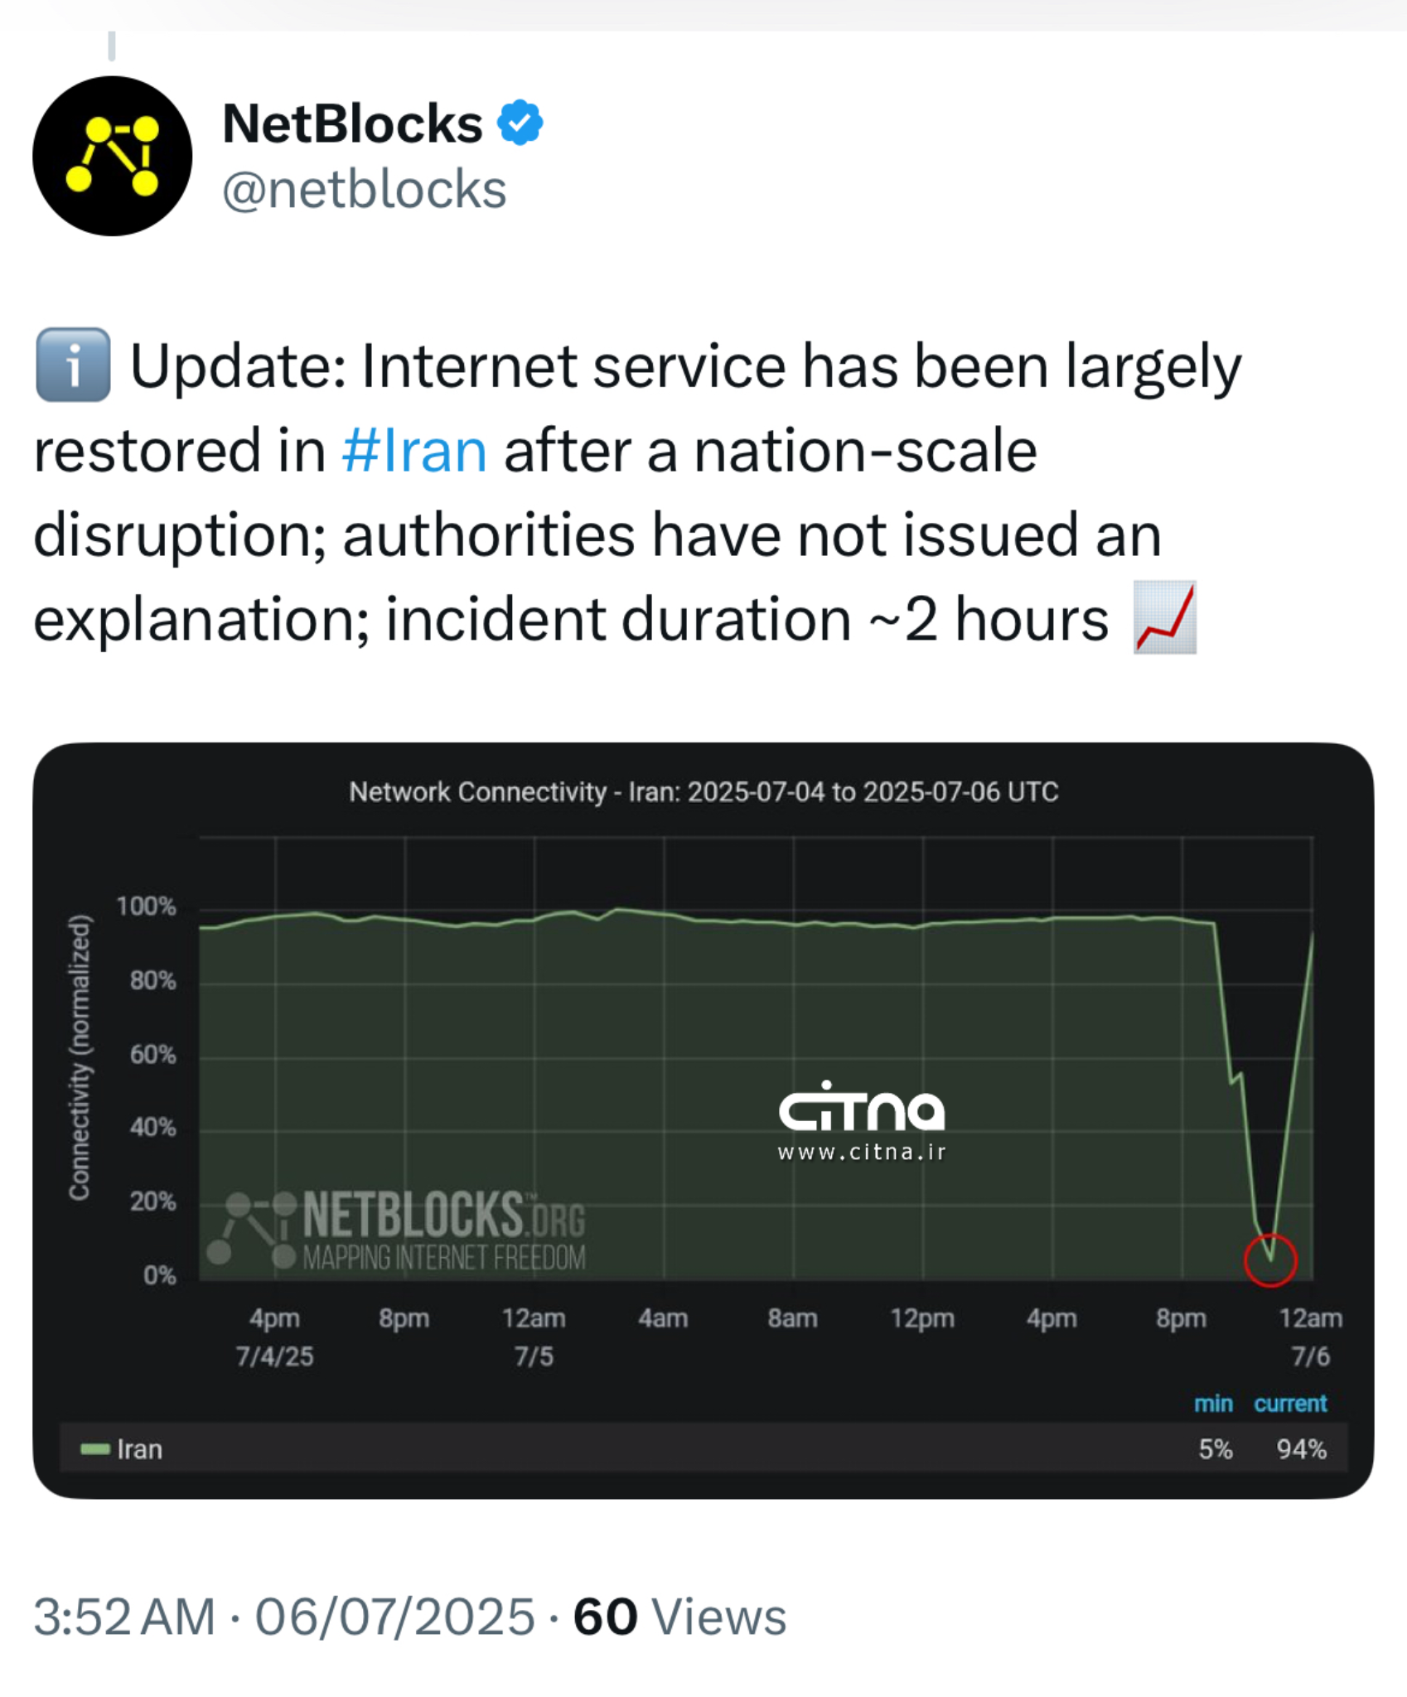The width and height of the screenshot is (1407, 1697).
Task: Click the Citna logo watermark
Action: point(861,1108)
